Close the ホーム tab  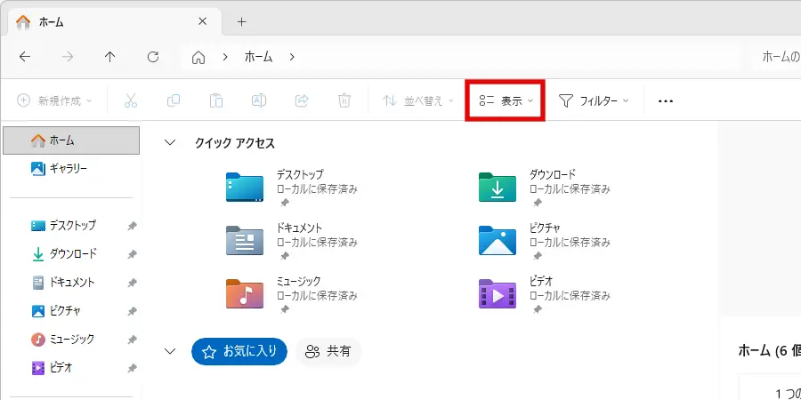pyautogui.click(x=202, y=21)
